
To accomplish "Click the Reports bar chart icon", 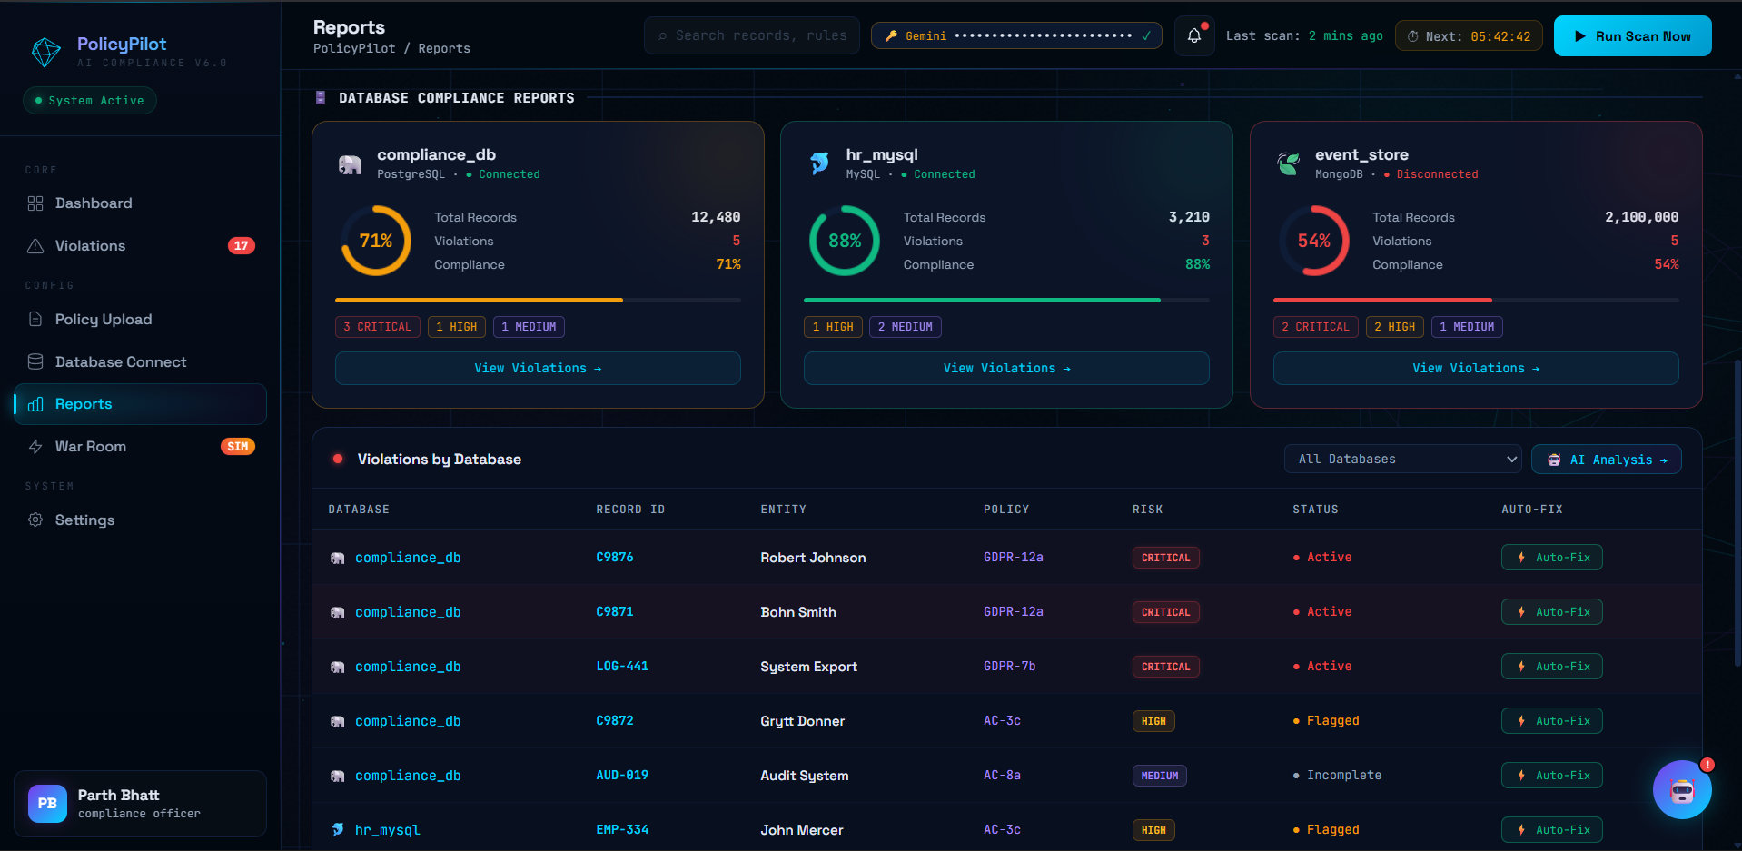I will tap(35, 404).
